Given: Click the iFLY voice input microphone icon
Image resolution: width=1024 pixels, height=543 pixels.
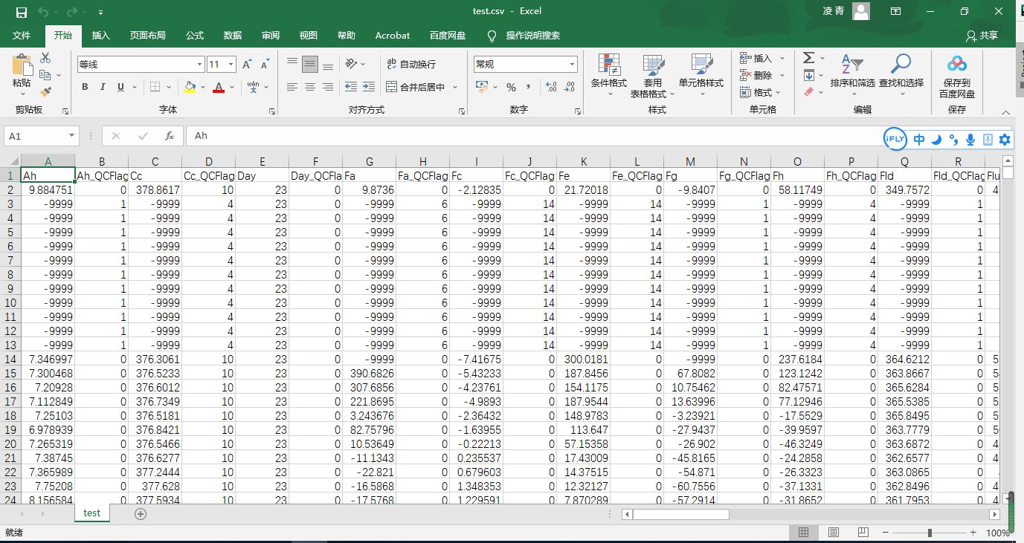Looking at the screenshot, I should [x=969, y=139].
